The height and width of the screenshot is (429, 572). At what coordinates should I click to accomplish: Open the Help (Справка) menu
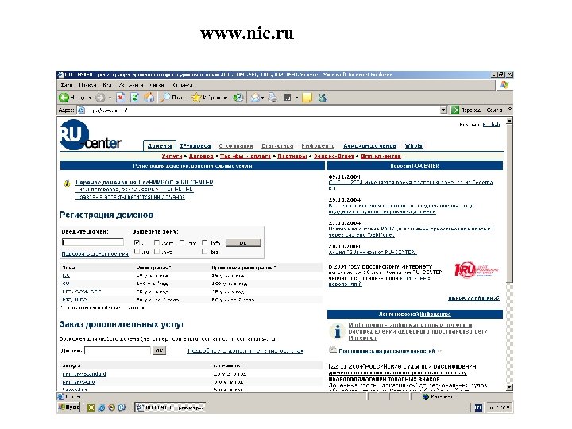(x=183, y=85)
